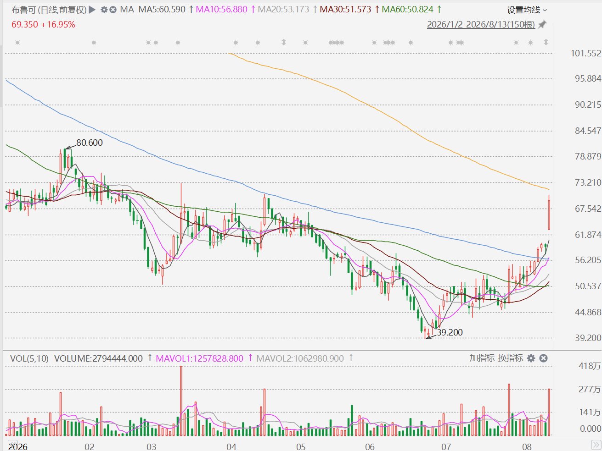This screenshot has width=602, height=451.
Task: Remove the VOL panel with its X icon
Action: coord(543,358)
